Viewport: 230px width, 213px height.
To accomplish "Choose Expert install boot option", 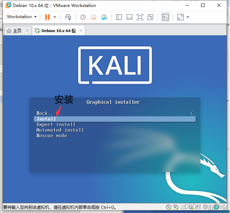I will click(56, 125).
